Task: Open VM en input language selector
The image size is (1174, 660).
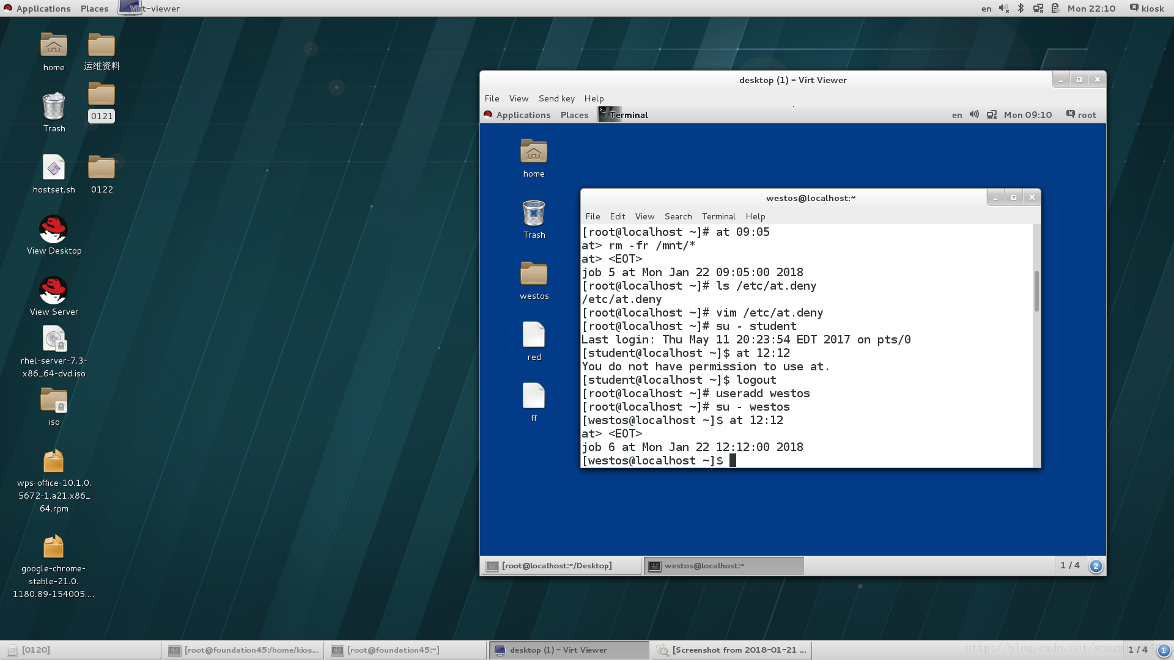Action: [x=957, y=115]
